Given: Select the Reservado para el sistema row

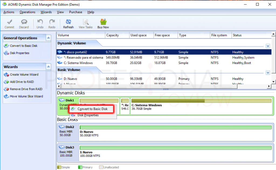Looking at the screenshot, I should (x=164, y=57).
